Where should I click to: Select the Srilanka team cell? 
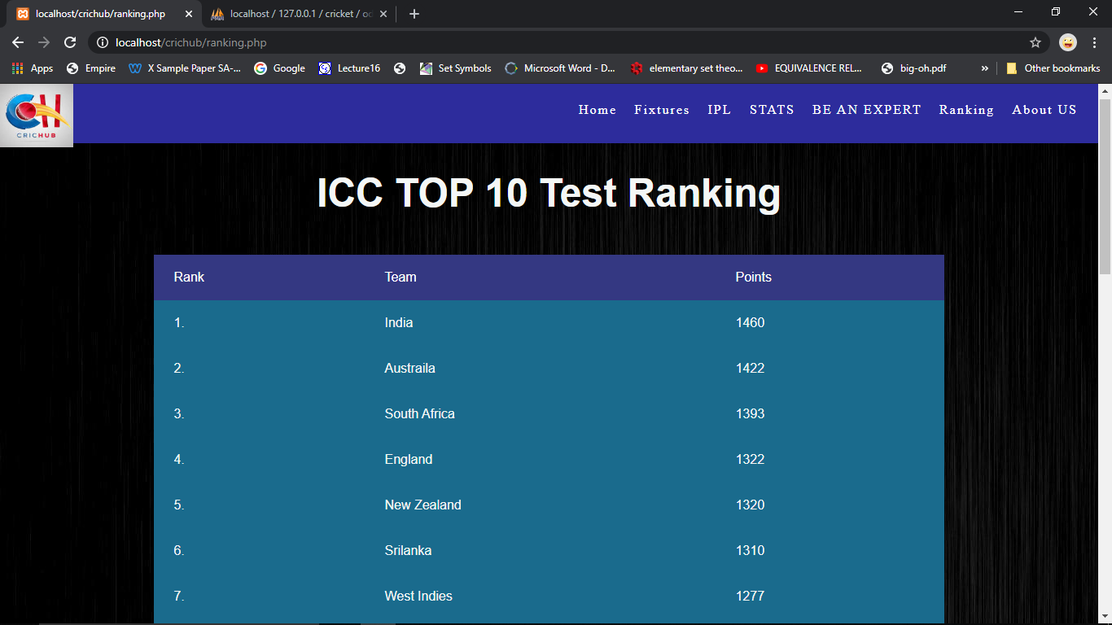click(x=409, y=551)
